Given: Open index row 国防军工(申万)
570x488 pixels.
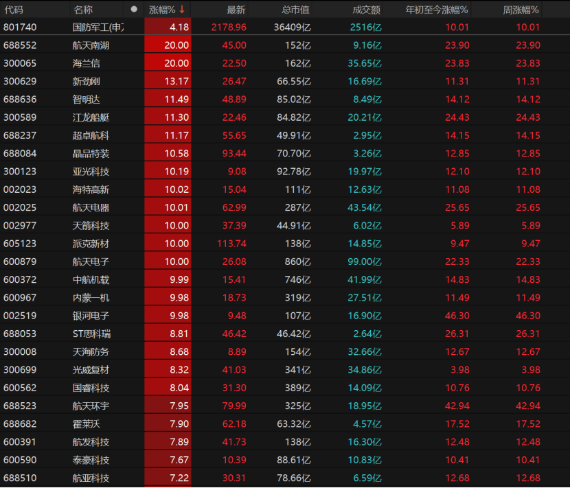Looking at the screenshot, I should [x=285, y=27].
